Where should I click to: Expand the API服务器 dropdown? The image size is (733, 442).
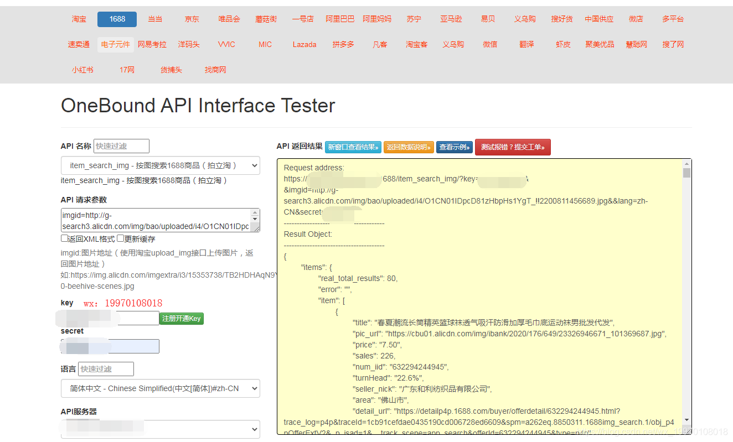tap(161, 429)
